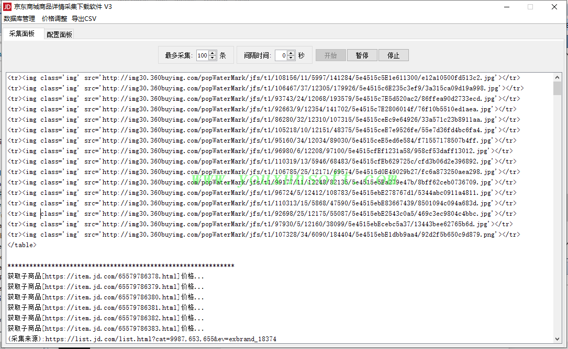This screenshot has height=349, width=568.
Task: Switch to the 配置面板 tab
Action: (59, 34)
